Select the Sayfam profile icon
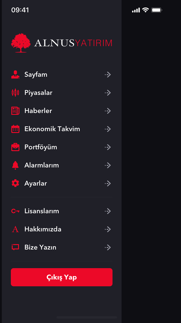Viewport: 181px width, 323px height. (16, 75)
